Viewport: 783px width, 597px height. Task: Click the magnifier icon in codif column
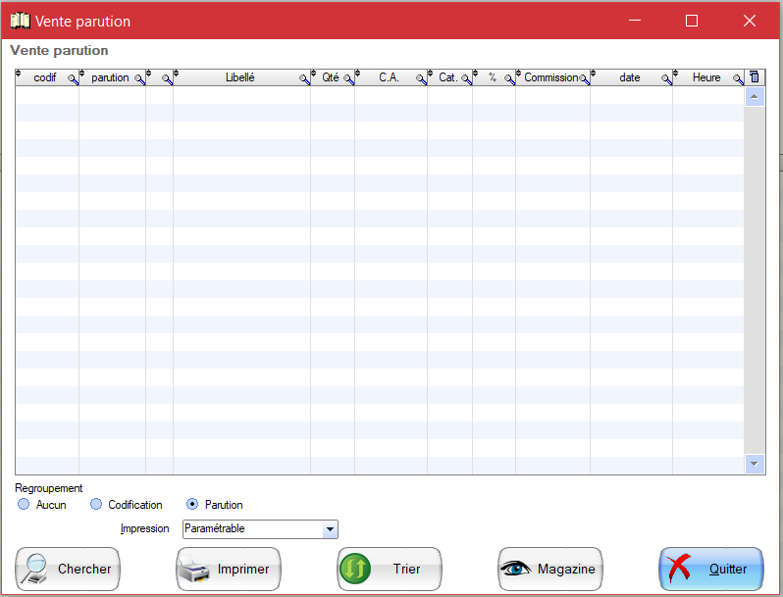click(72, 79)
